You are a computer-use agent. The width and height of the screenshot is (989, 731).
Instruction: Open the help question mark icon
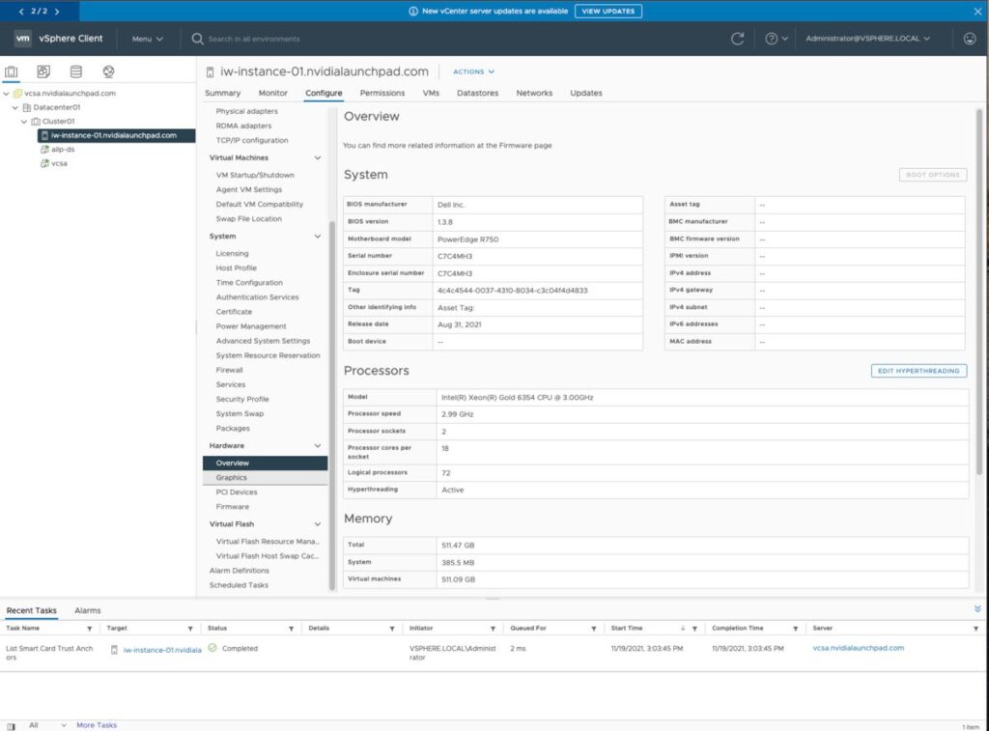772,39
